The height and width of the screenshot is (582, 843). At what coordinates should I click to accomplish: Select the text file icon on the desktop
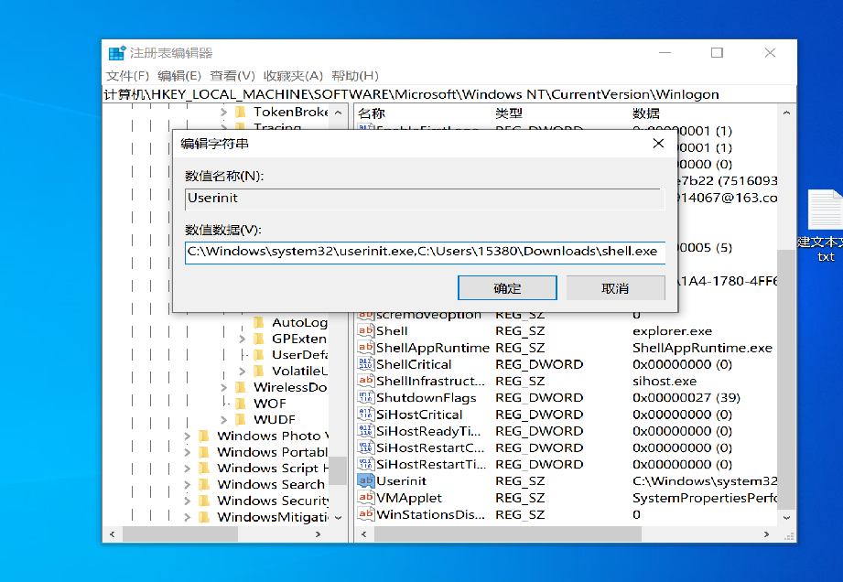[x=825, y=210]
